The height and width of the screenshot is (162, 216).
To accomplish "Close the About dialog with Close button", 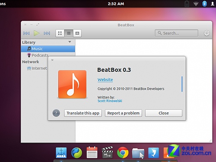I will pos(164,113).
